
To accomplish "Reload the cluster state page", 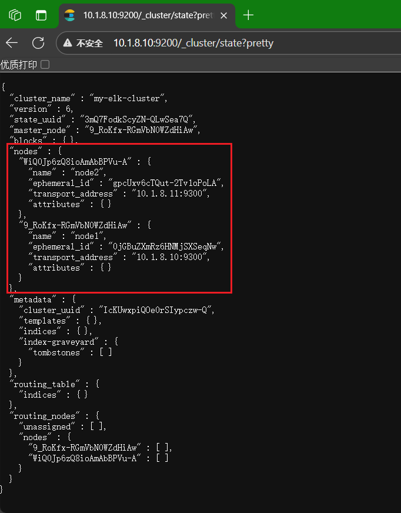I will 38,43.
